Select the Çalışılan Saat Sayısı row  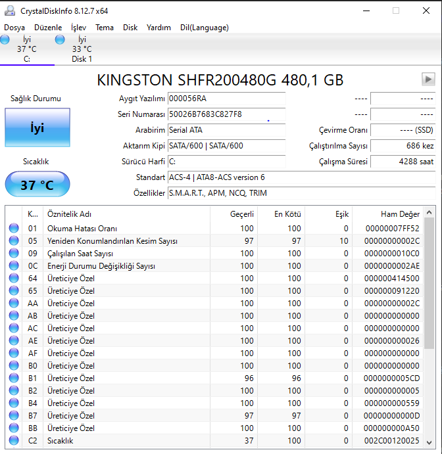[x=214, y=254]
